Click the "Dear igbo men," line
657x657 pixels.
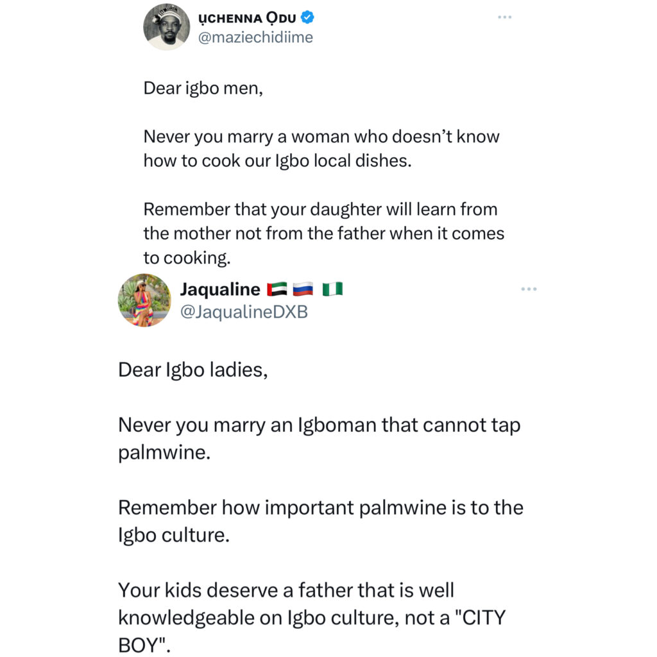tap(203, 88)
